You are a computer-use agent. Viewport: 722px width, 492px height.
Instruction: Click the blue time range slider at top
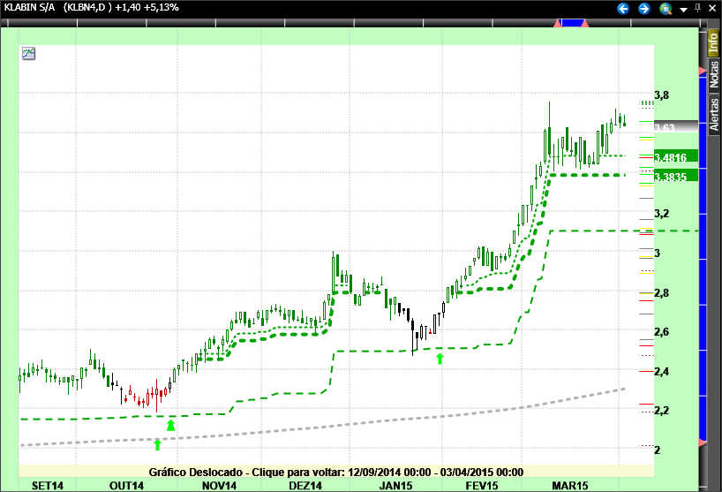[x=574, y=23]
